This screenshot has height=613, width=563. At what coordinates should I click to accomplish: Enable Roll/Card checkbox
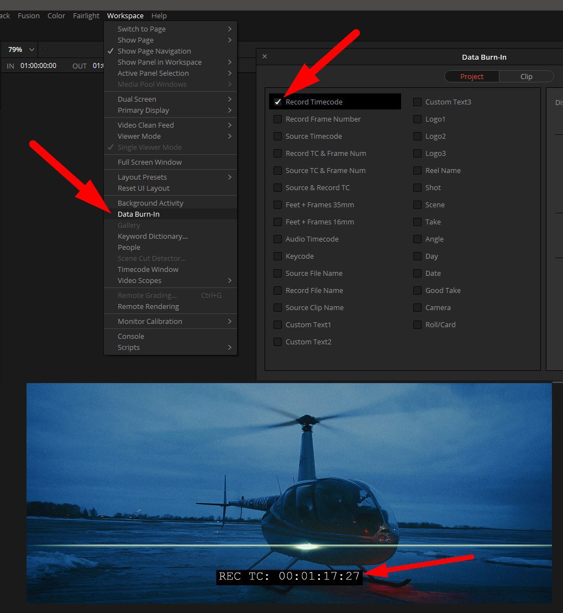click(x=417, y=324)
